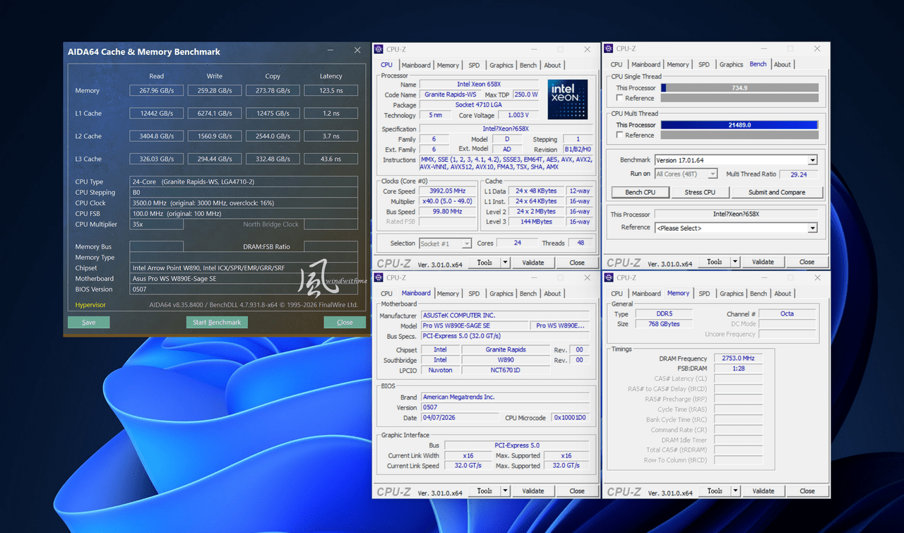Minimize the AIDA64 Cache & Memory Benchmark window

point(331,51)
